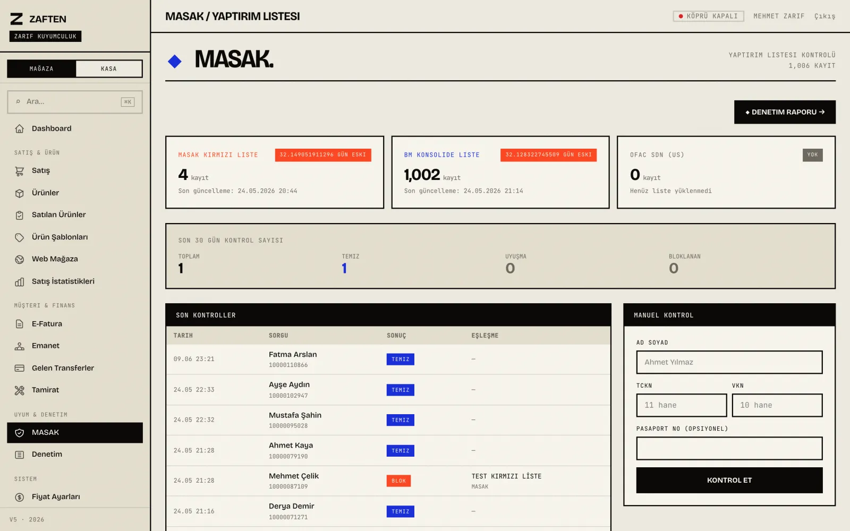Click the Toplam count value
The image size is (850, 531).
click(x=181, y=269)
